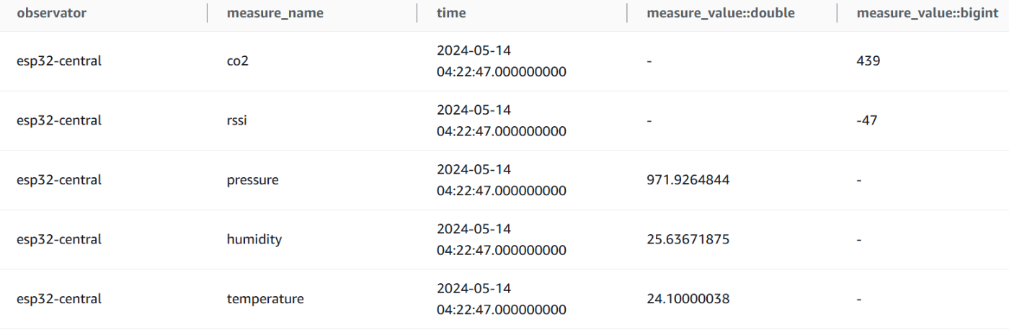Click the timestamp in the rssi row
This screenshot has width=1009, height=335.
point(502,120)
